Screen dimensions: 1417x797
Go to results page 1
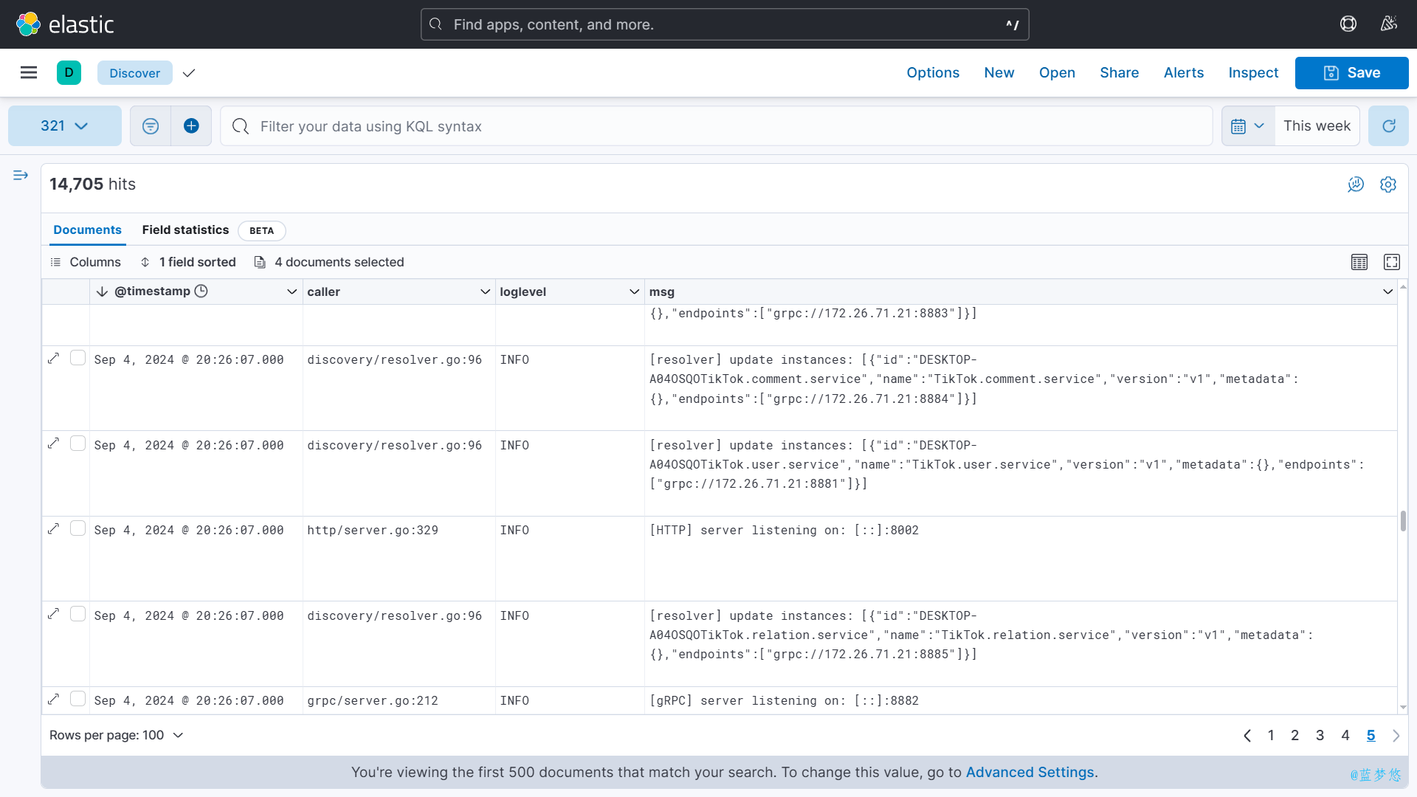(1271, 736)
